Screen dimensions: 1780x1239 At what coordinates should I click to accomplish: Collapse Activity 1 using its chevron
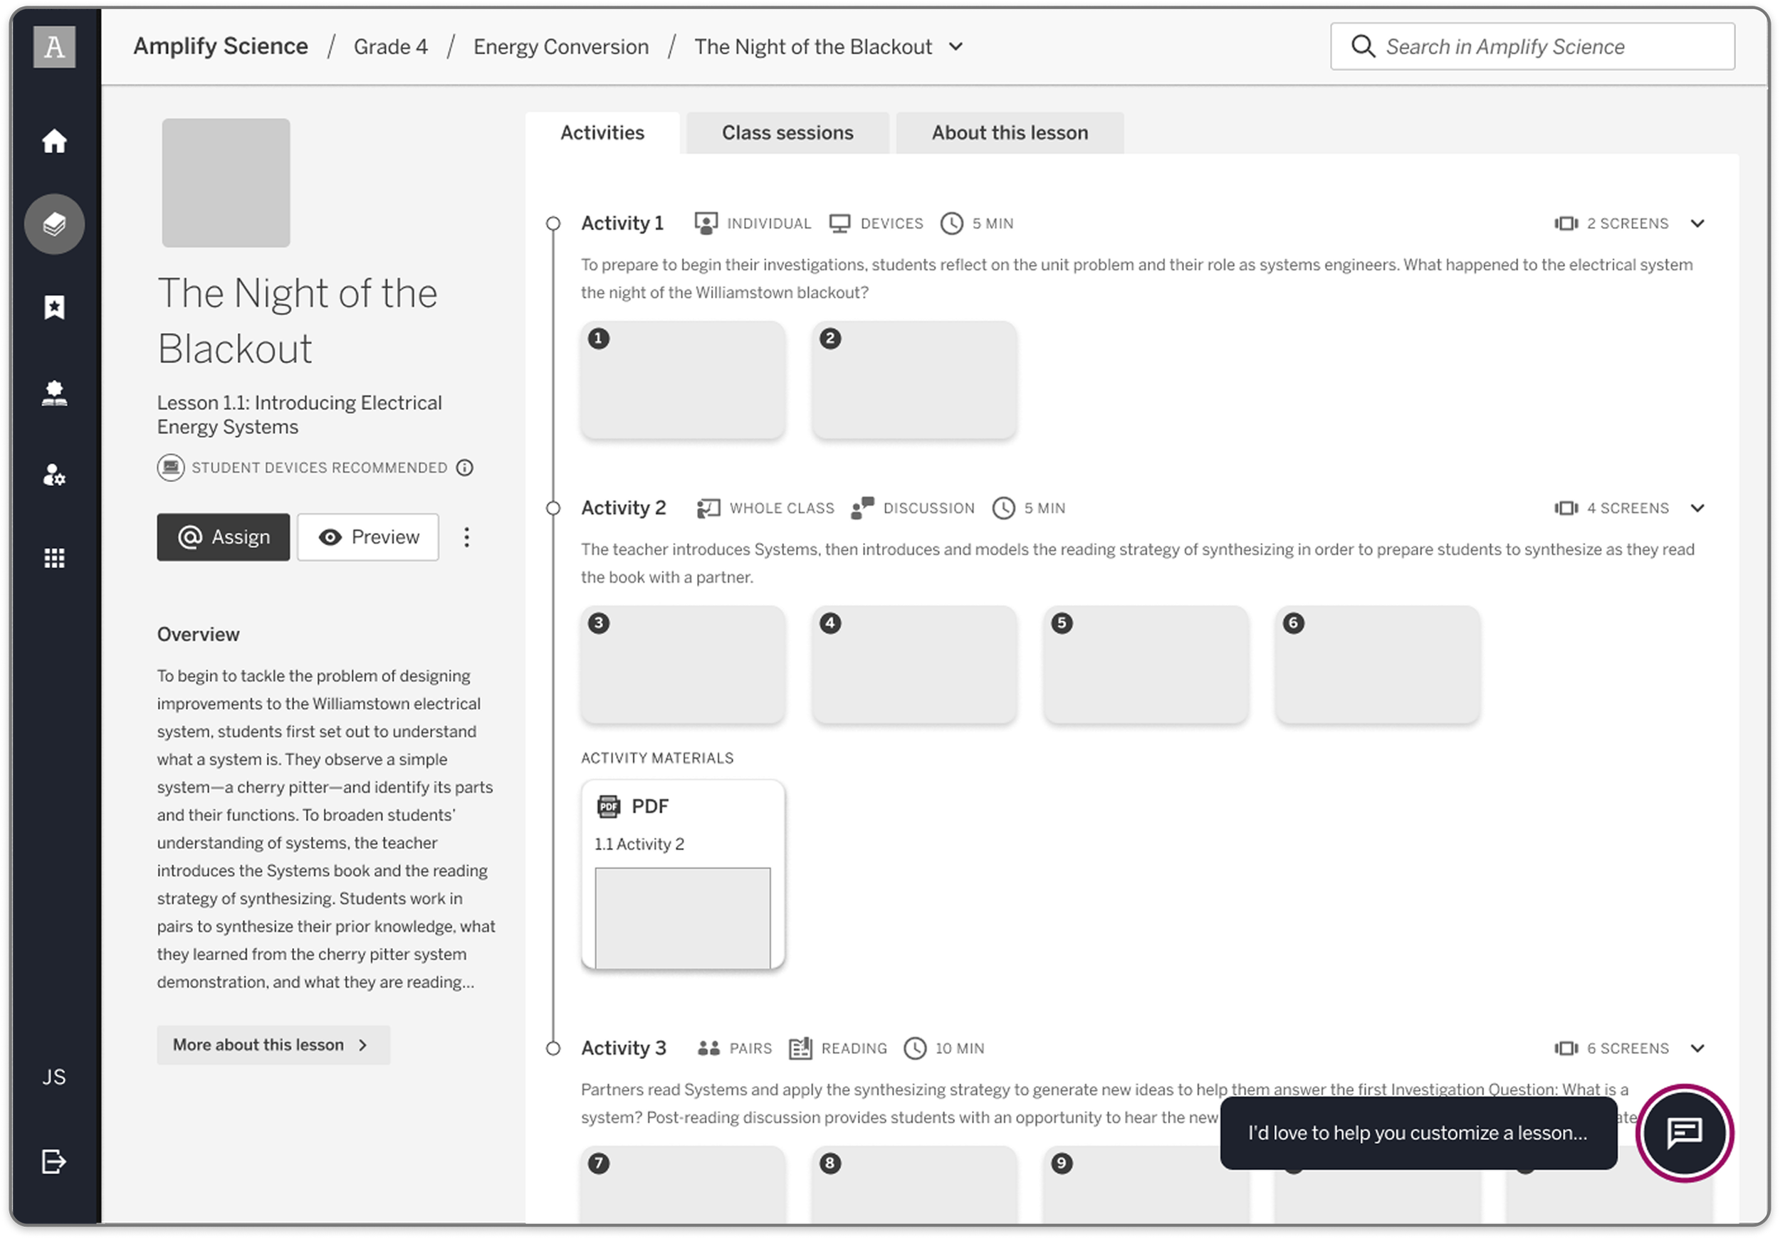1697,224
